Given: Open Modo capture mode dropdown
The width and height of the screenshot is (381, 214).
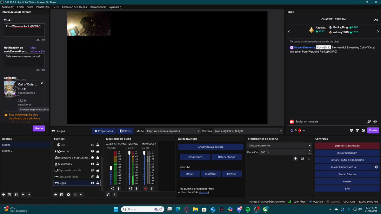Looking at the screenshot, I should coord(173,131).
